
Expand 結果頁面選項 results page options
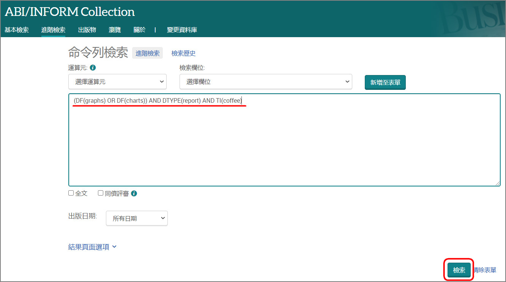click(92, 247)
